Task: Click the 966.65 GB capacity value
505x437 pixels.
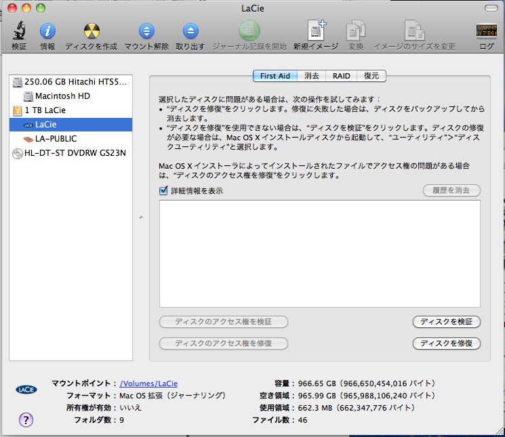Action: click(x=367, y=383)
